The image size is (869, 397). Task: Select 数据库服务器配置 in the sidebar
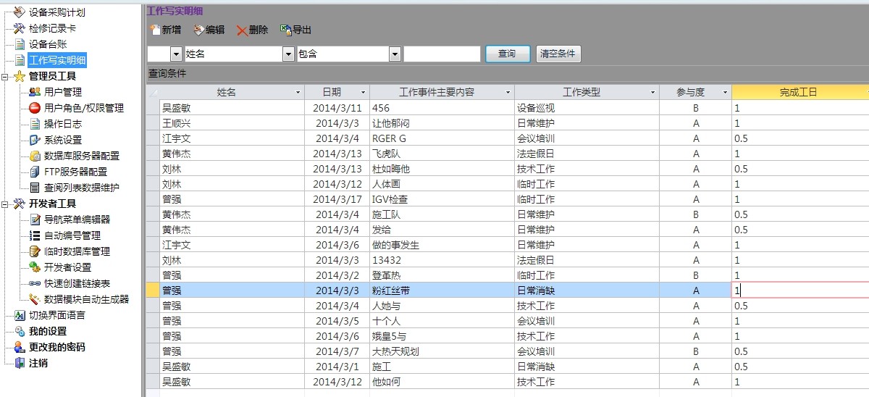(x=81, y=156)
